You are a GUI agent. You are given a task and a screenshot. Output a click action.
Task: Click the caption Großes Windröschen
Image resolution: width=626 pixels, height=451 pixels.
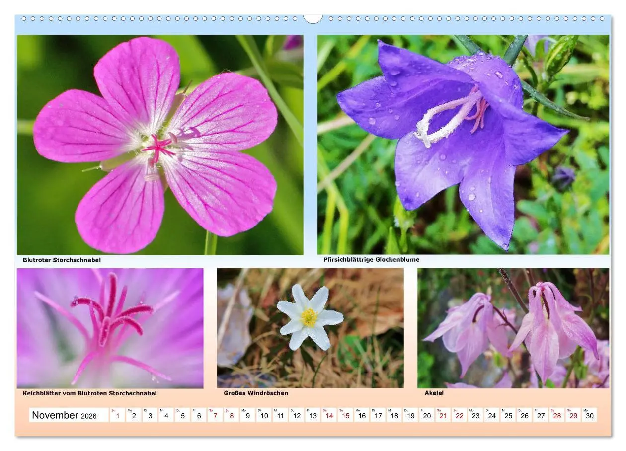point(256,393)
